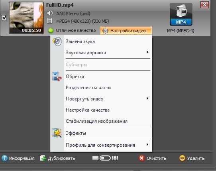Click the AAC Stereo (und) audio text
The width and height of the screenshot is (216, 171).
73,14
